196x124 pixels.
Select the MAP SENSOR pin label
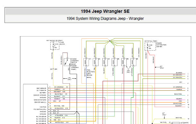(41, 88)
